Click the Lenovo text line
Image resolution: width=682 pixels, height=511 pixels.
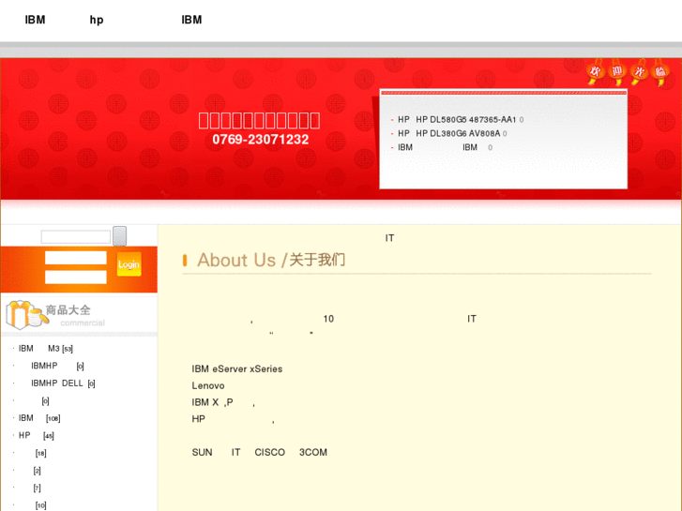click(208, 385)
